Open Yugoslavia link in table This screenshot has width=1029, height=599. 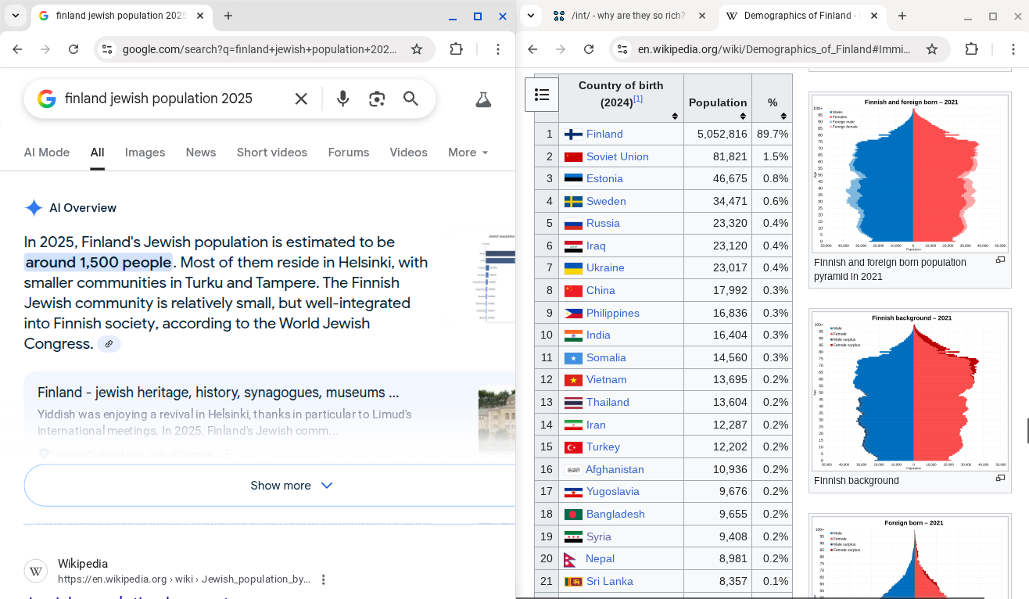tap(613, 491)
